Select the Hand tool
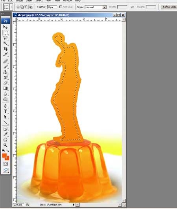The width and height of the screenshot is (177, 209). click(x=6, y=140)
